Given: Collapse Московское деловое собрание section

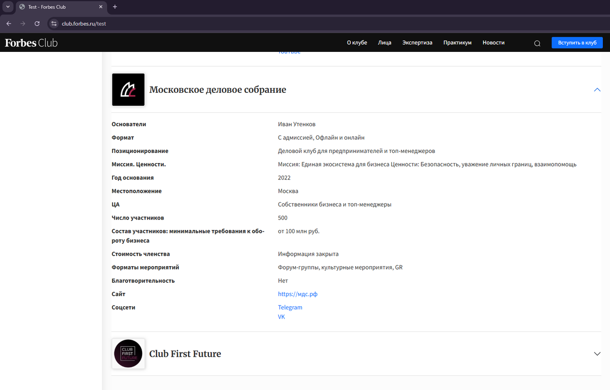Looking at the screenshot, I should point(597,90).
